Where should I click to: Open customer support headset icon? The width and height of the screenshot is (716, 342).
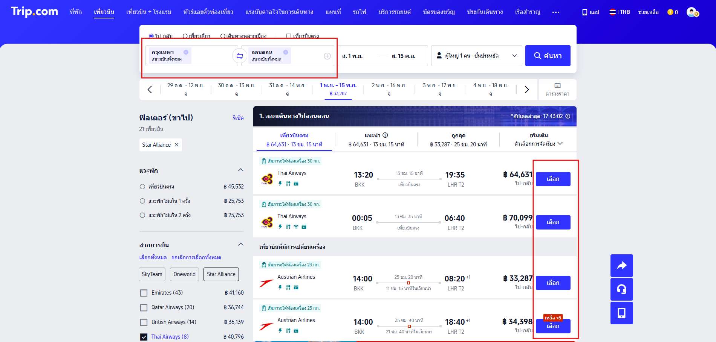point(621,289)
